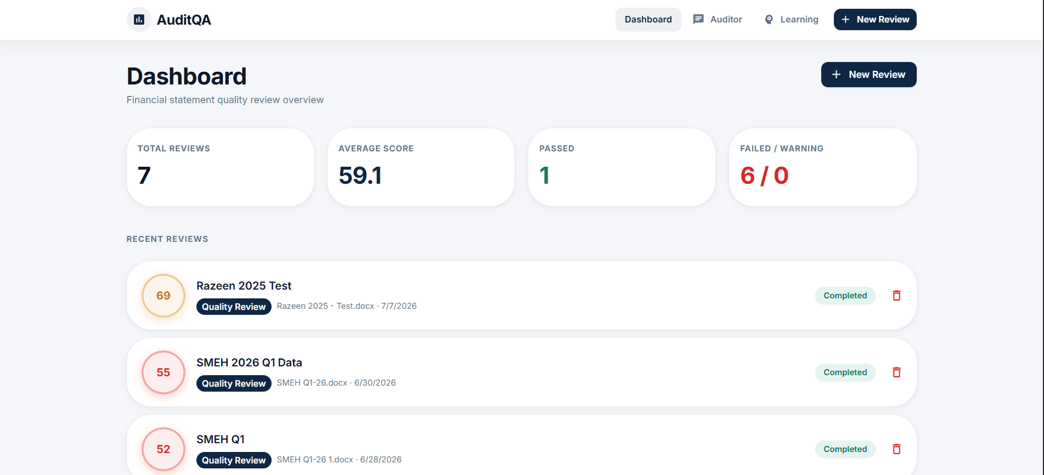The width and height of the screenshot is (1044, 475).
Task: Click the Failed / Warning value 6 / 0
Action: 764,176
